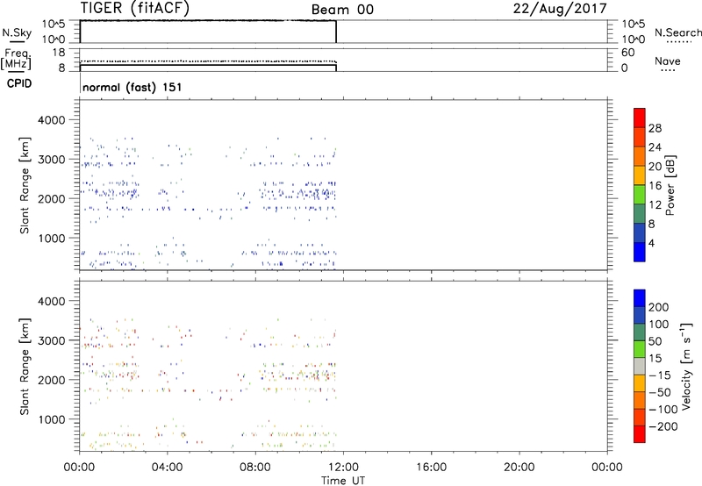Click the Time UT axis label
This screenshot has width=702, height=486.
pyautogui.click(x=343, y=481)
